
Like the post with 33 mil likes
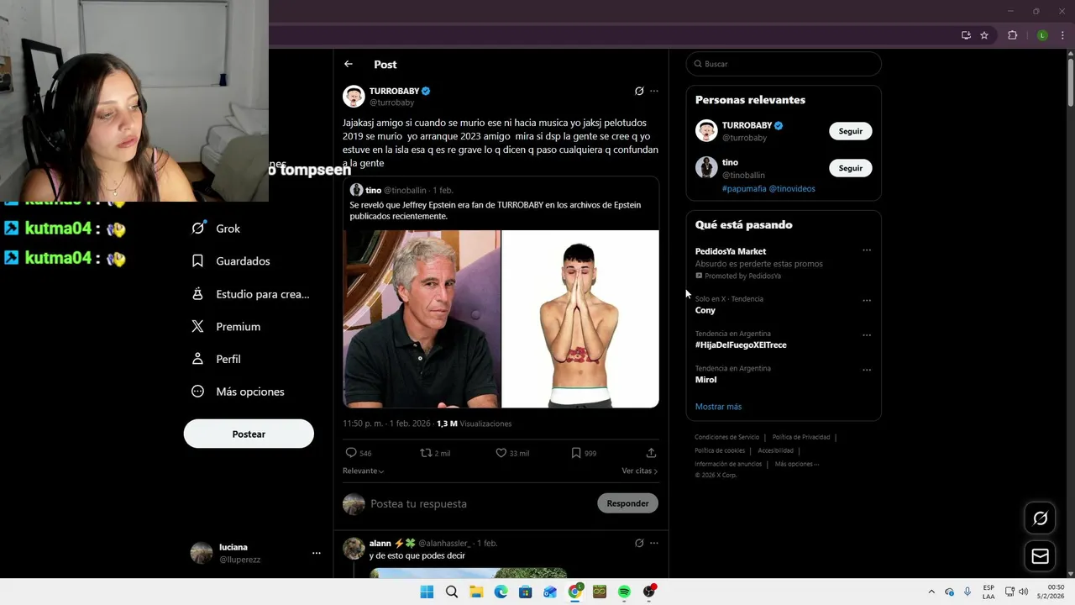[501, 453]
